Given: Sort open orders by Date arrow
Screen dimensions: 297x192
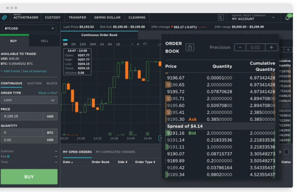Looking at the screenshot, I should pos(72,162).
